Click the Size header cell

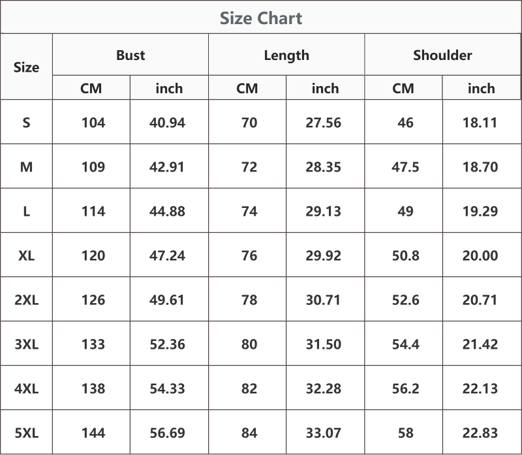pos(26,67)
